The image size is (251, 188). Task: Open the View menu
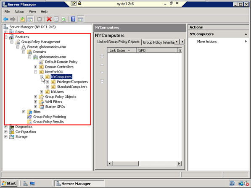point(32,12)
